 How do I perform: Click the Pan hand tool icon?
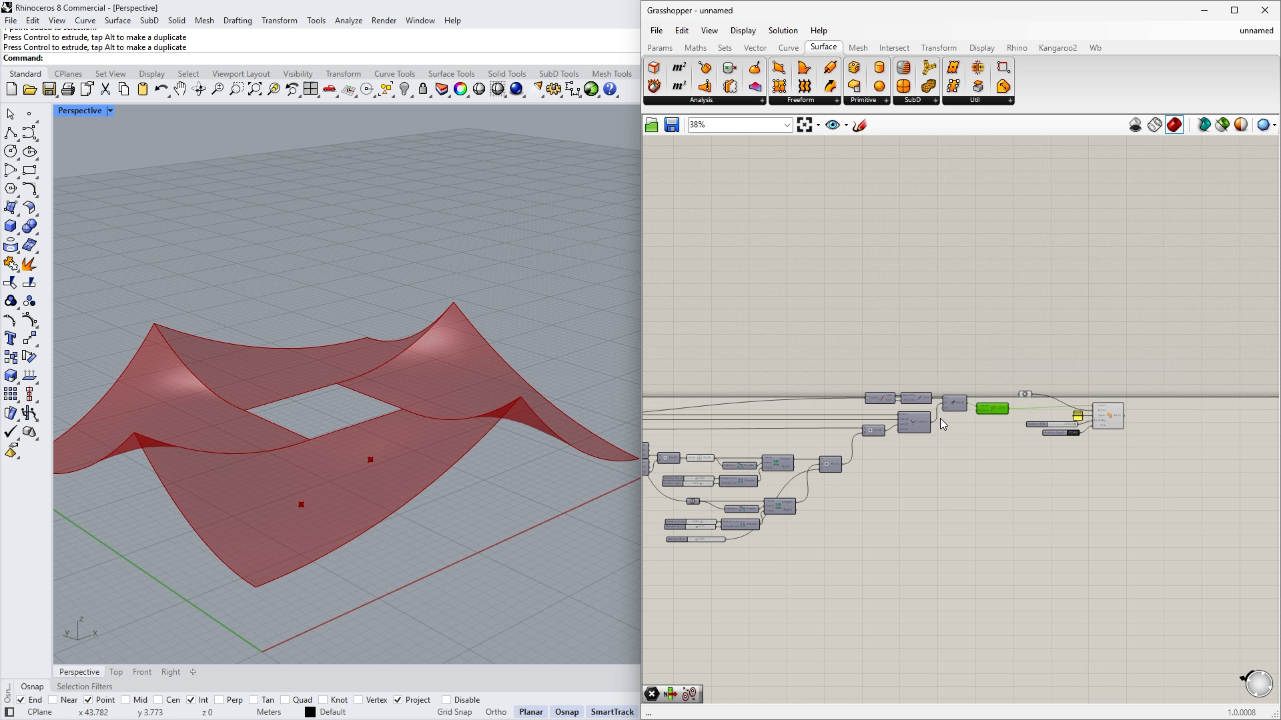(x=180, y=89)
